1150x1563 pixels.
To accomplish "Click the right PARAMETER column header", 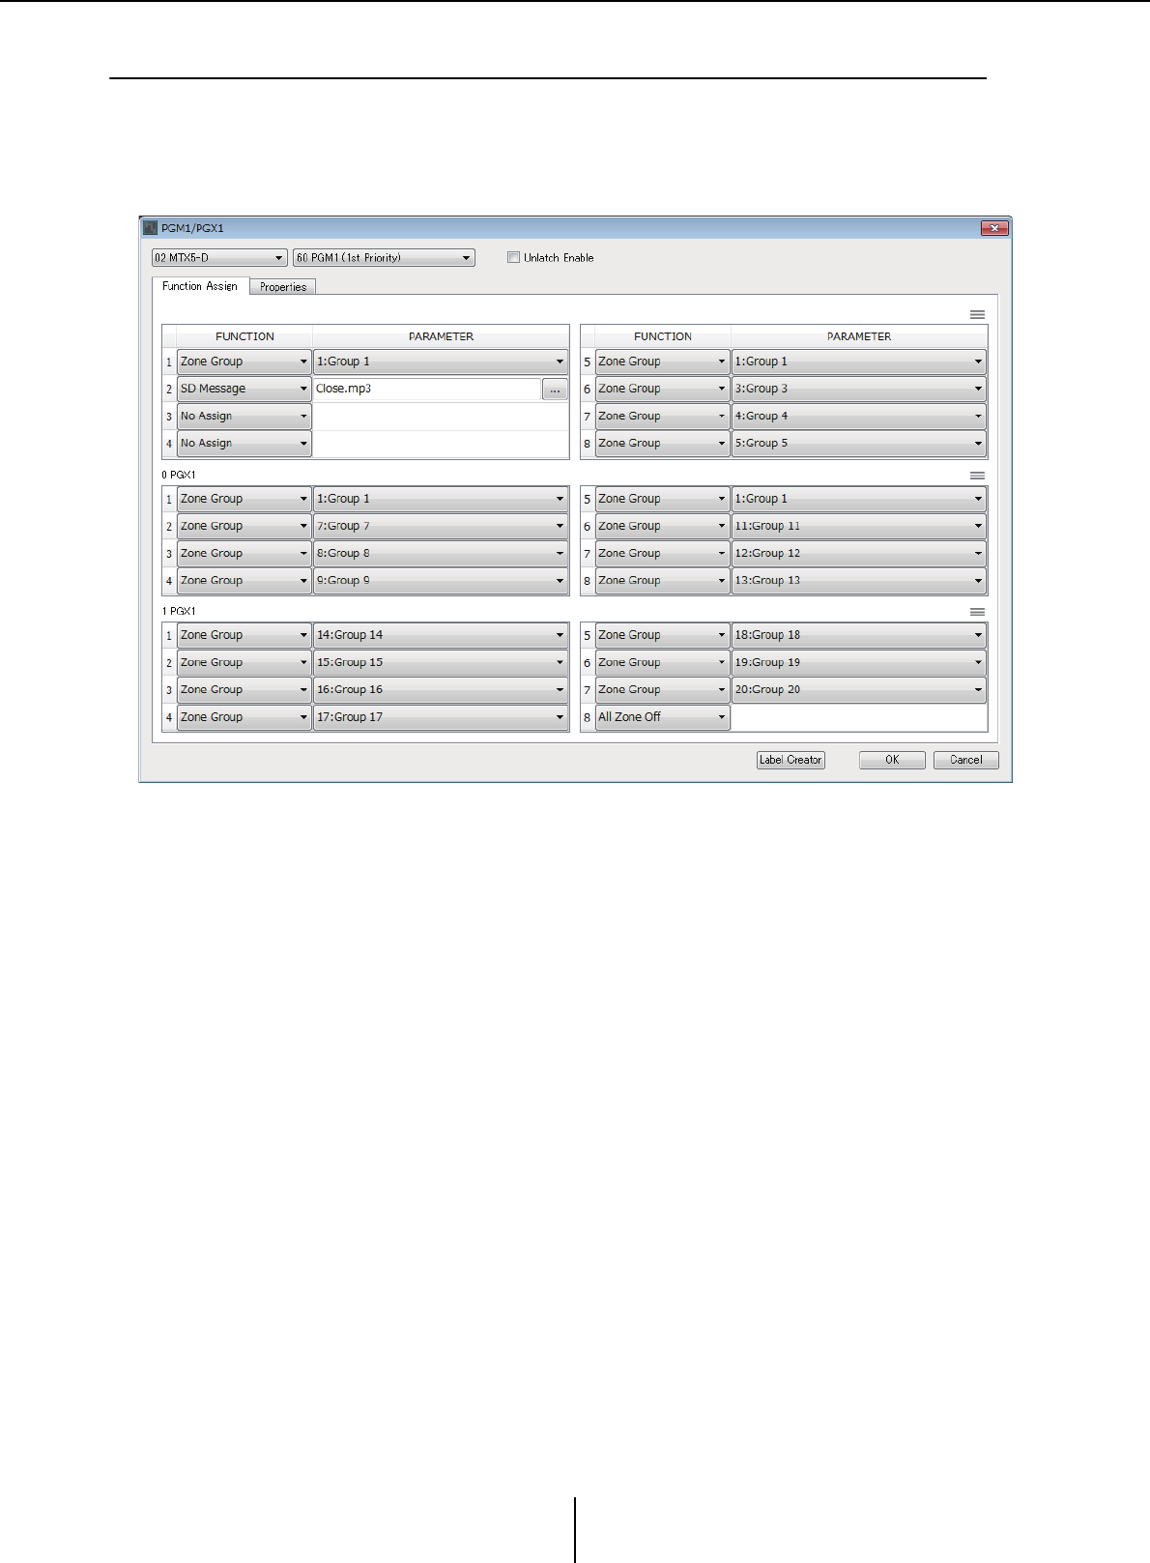I will [859, 336].
